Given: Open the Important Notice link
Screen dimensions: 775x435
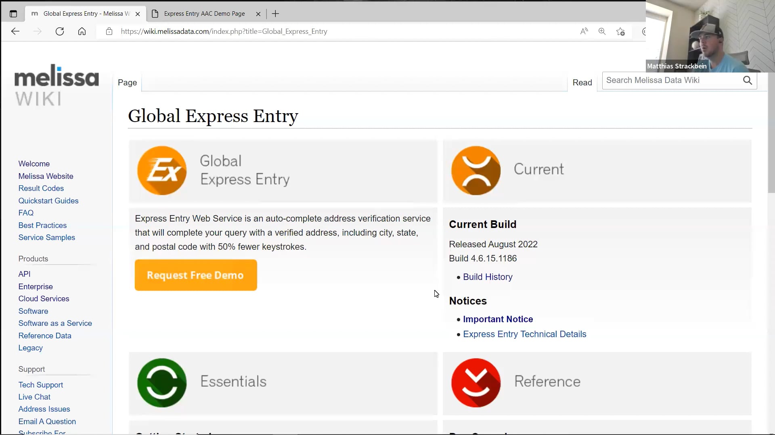Looking at the screenshot, I should click(x=498, y=319).
